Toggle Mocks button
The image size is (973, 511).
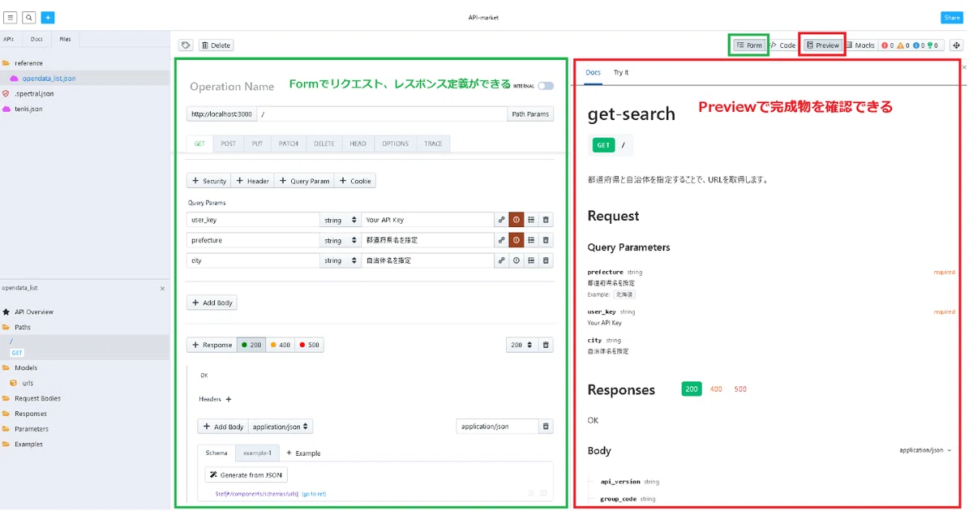[x=860, y=45]
